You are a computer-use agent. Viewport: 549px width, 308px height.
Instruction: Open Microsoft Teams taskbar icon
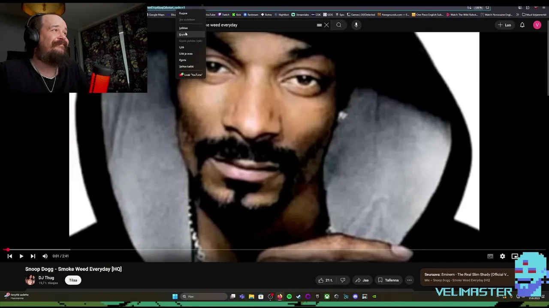pyautogui.click(x=242, y=296)
